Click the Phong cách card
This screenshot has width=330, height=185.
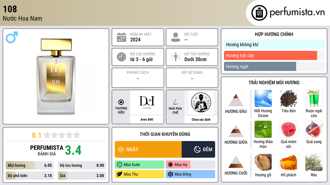click(x=138, y=78)
